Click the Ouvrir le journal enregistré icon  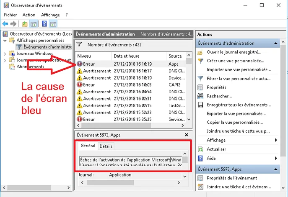[x=200, y=52]
